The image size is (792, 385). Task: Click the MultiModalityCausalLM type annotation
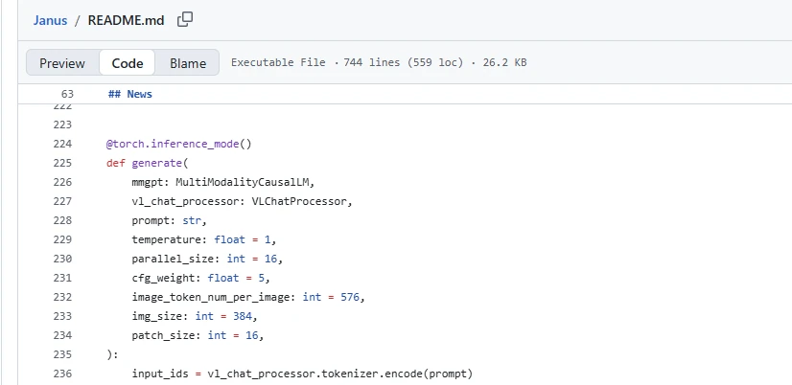pyautogui.click(x=245, y=183)
